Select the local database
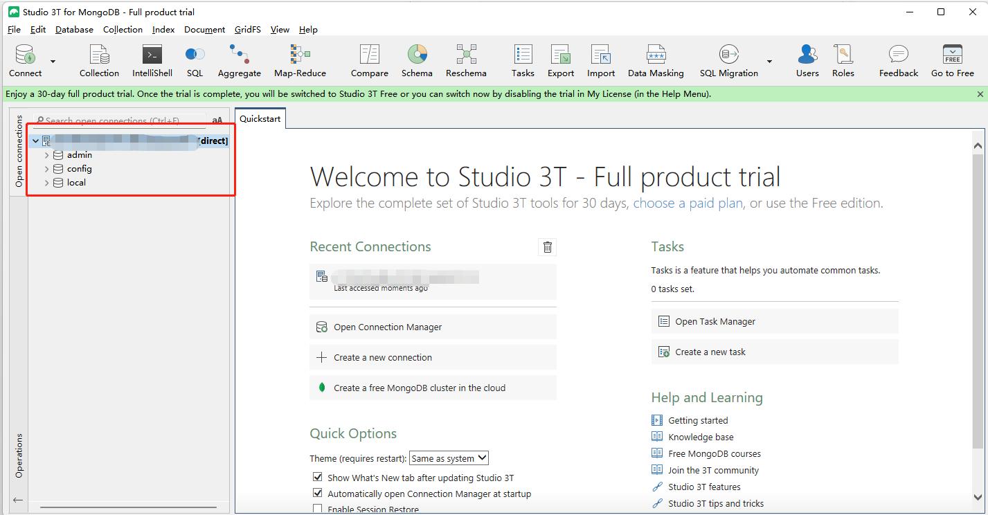Viewport: 988px width, 515px height. point(76,183)
